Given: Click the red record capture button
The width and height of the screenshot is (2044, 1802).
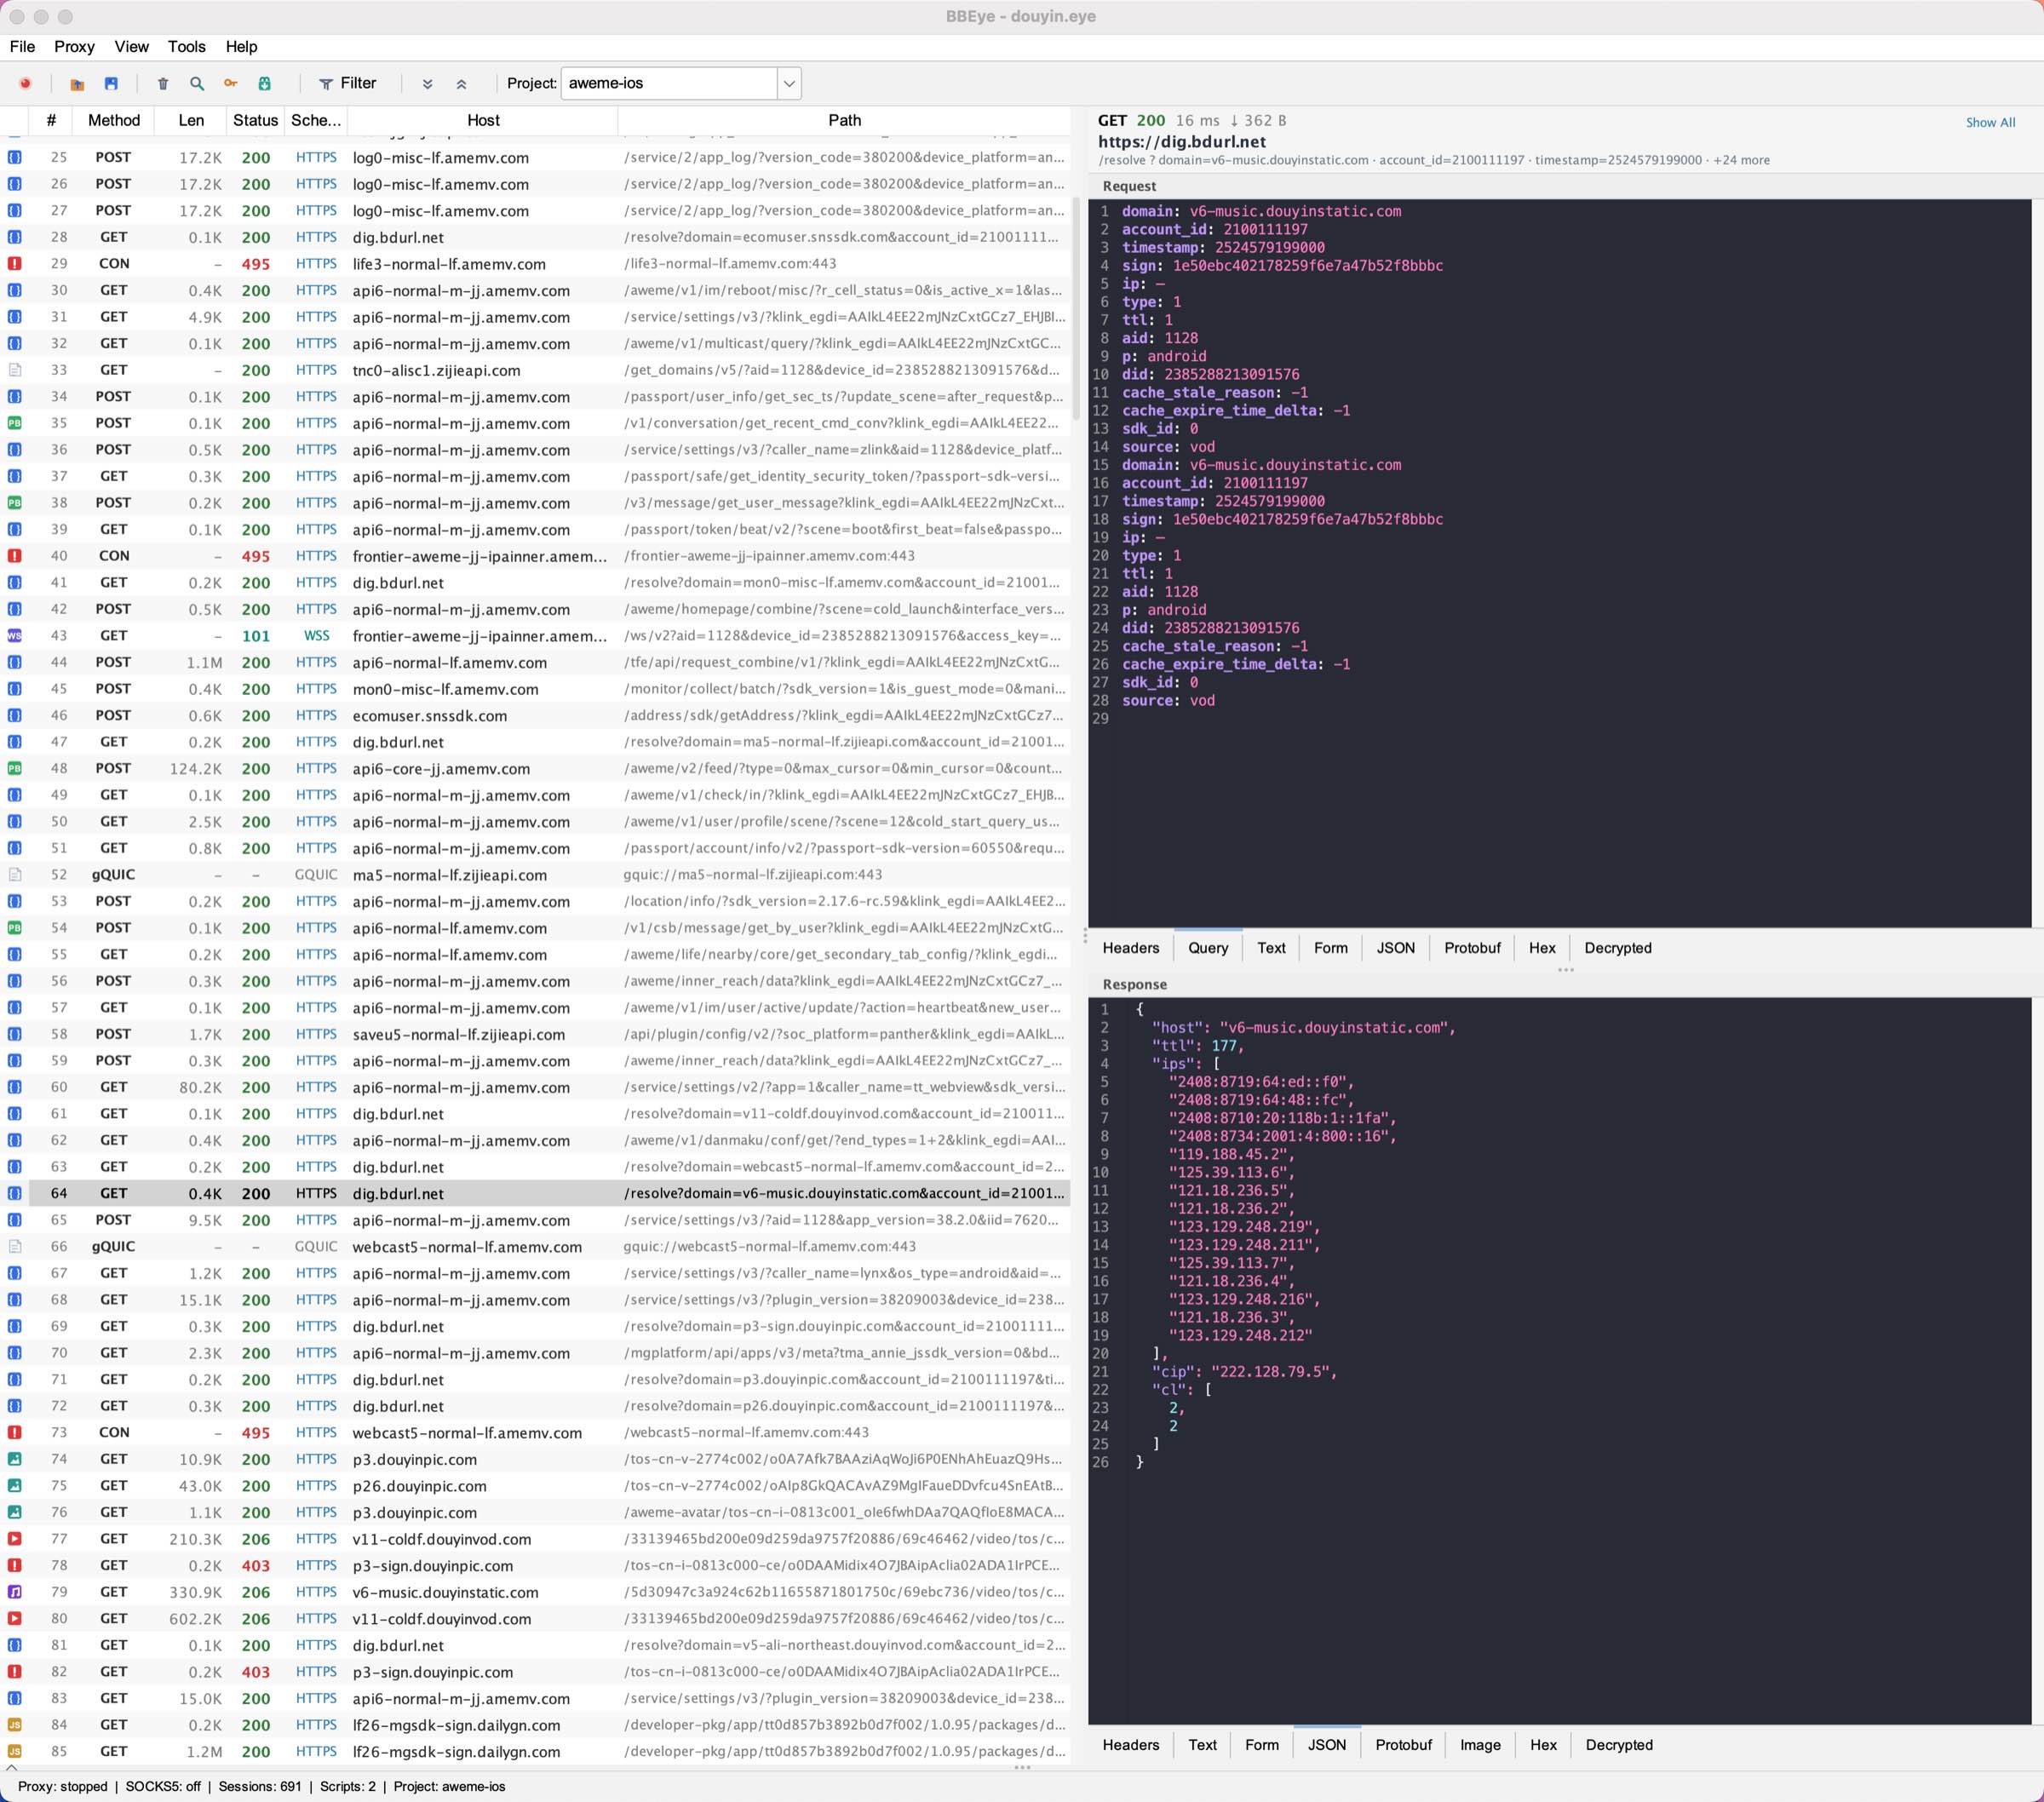Looking at the screenshot, I should (26, 84).
